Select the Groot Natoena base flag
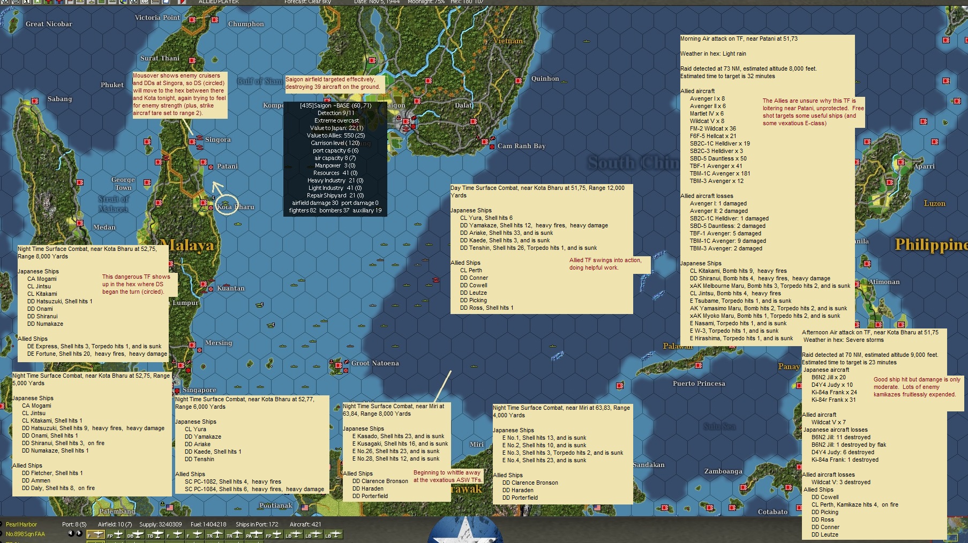The image size is (968, 543). coord(339,365)
